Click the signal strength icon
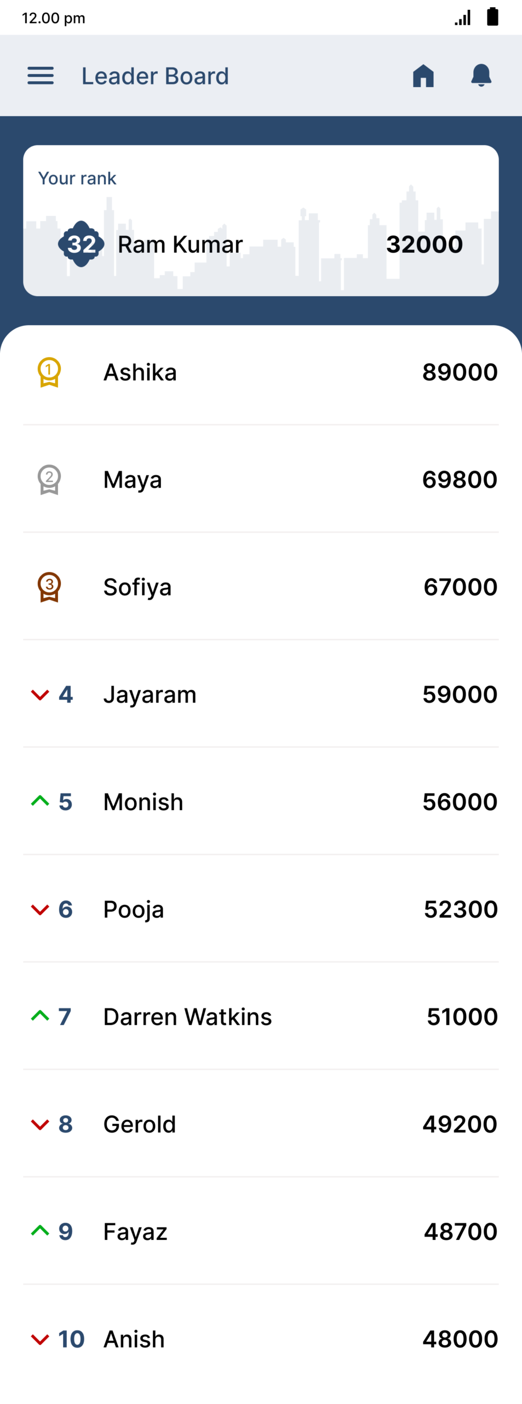The width and height of the screenshot is (522, 1404). (x=463, y=18)
